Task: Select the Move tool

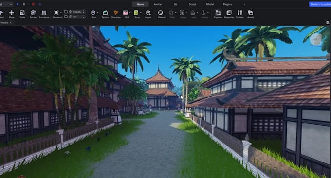Action: click(x=11, y=14)
